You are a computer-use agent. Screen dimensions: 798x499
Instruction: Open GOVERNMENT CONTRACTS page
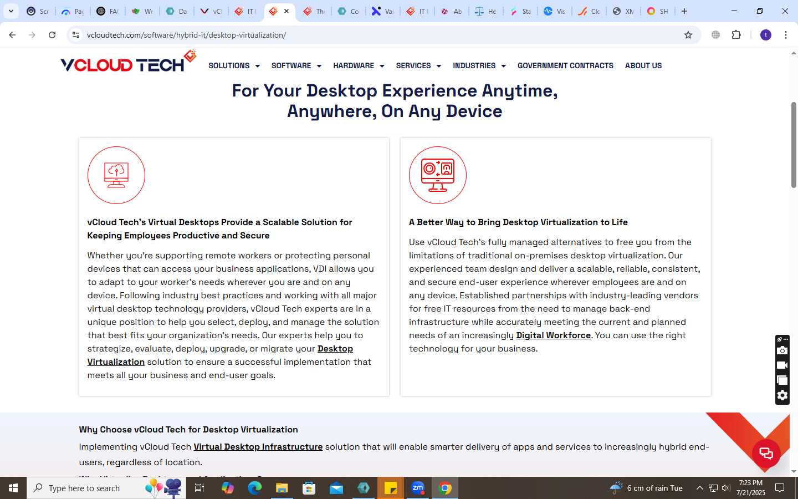click(x=565, y=65)
